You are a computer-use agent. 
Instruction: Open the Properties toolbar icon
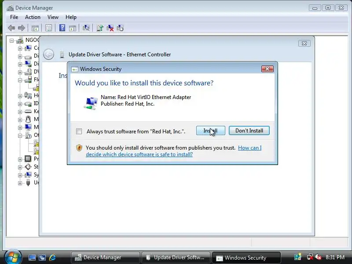[48, 28]
